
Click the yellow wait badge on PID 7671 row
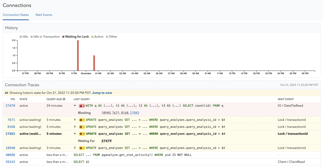pos(82,120)
